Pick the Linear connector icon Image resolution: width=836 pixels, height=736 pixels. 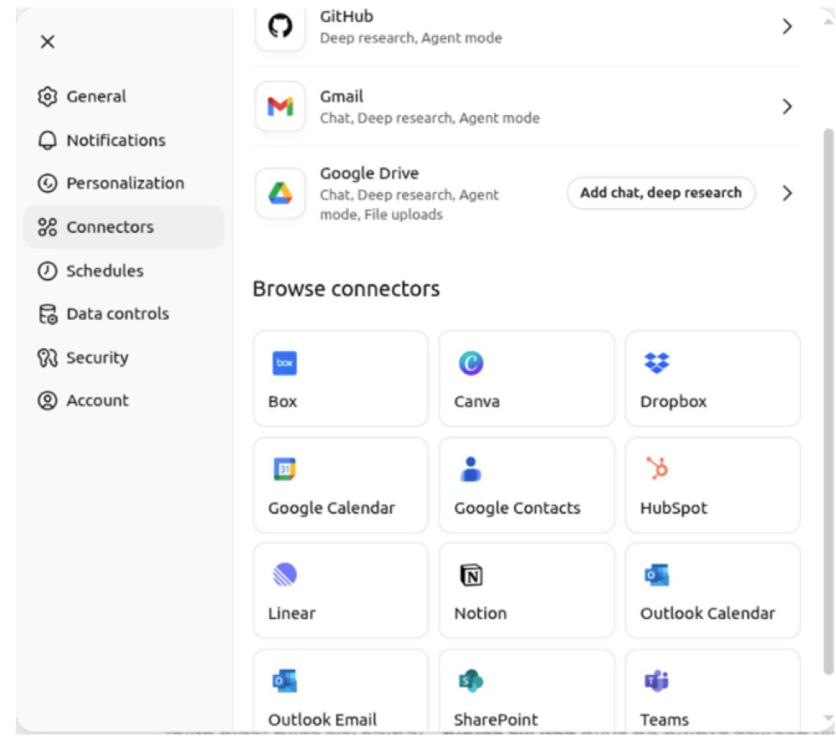click(285, 575)
